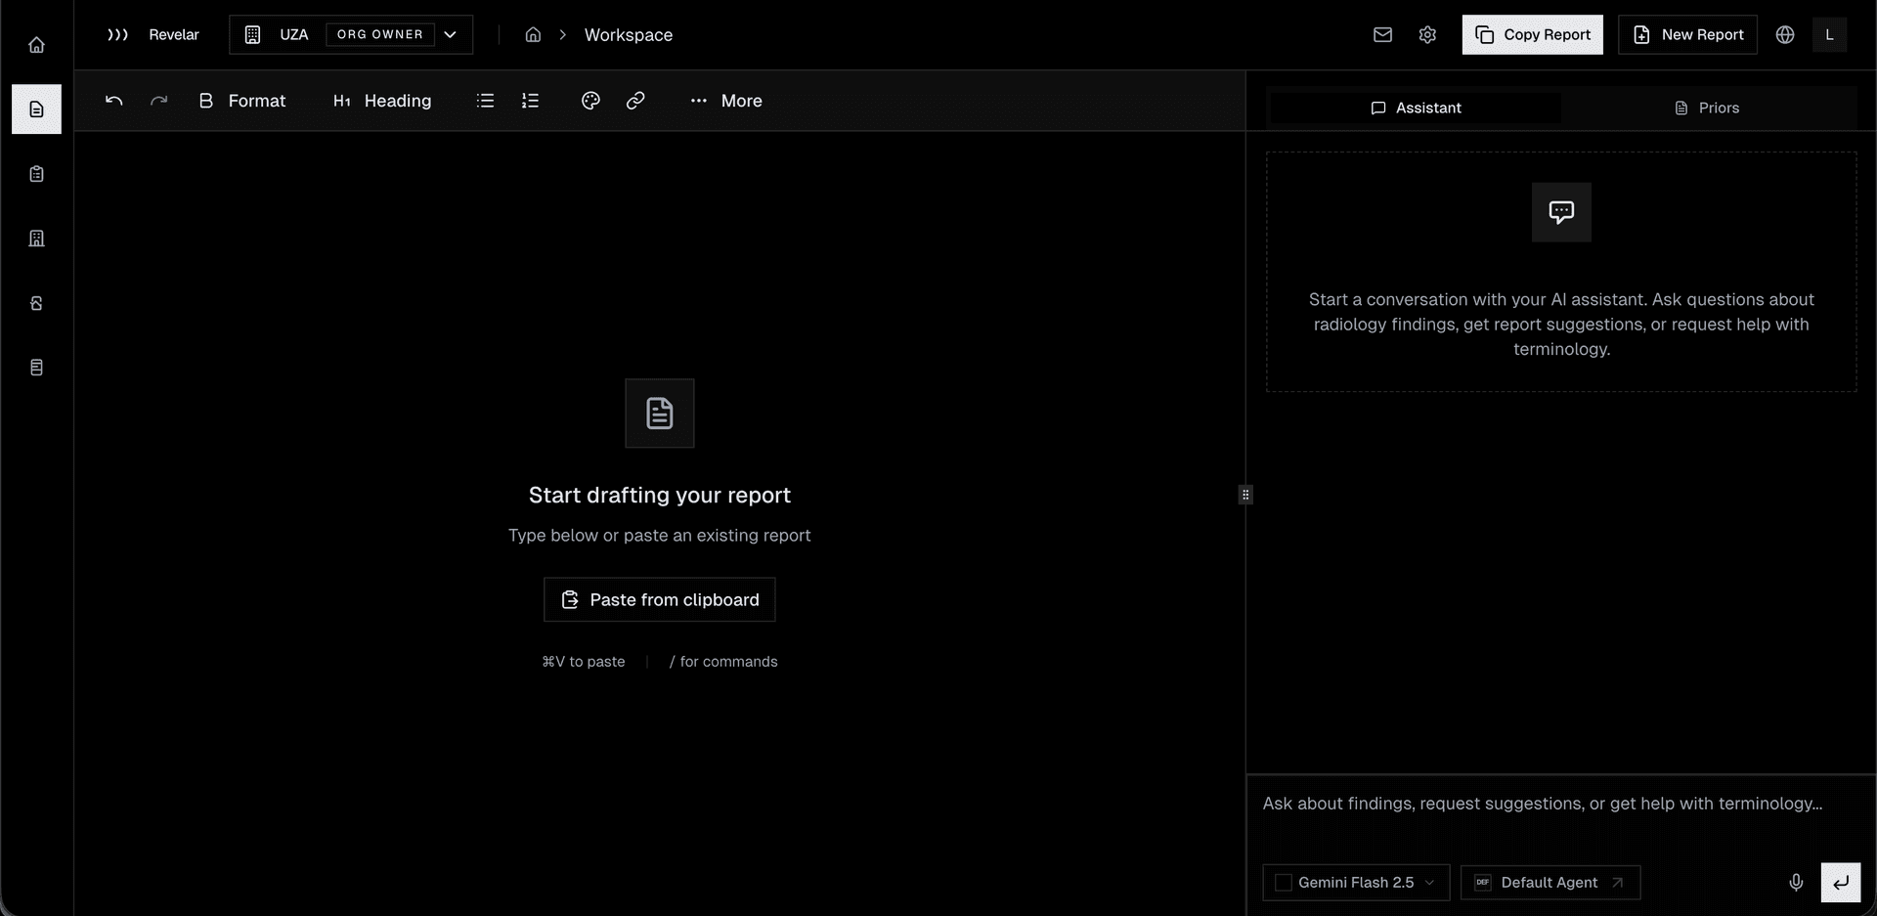Image resolution: width=1877 pixels, height=916 pixels.
Task: Click the insert link icon
Action: pos(635,101)
